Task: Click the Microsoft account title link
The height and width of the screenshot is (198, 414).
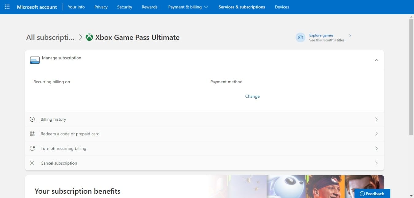Action: click(37, 7)
